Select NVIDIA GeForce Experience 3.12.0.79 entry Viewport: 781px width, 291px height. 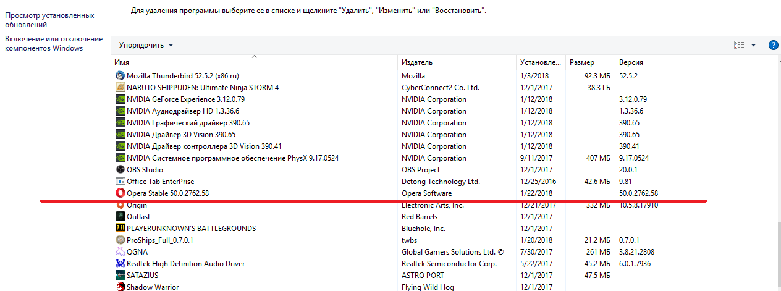click(x=186, y=99)
